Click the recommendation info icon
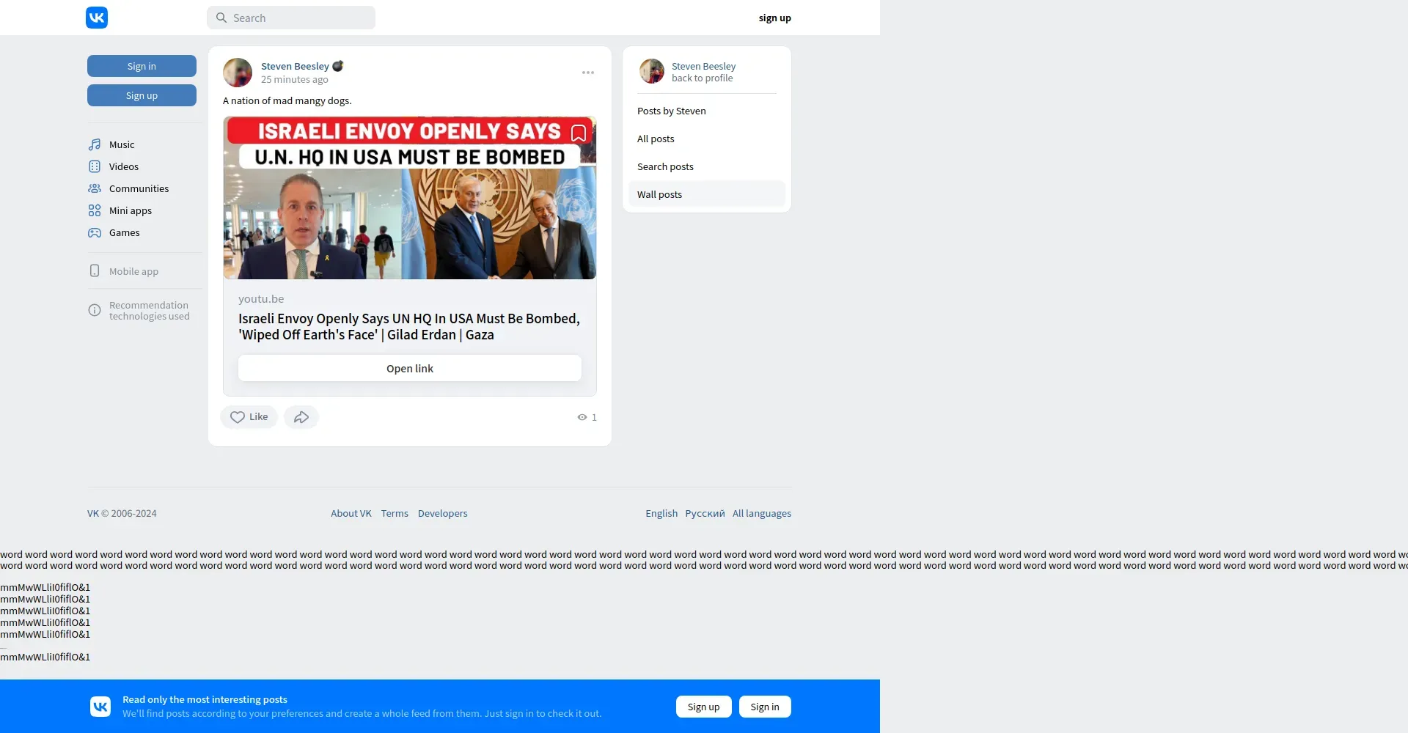The width and height of the screenshot is (1408, 733). [x=95, y=310]
